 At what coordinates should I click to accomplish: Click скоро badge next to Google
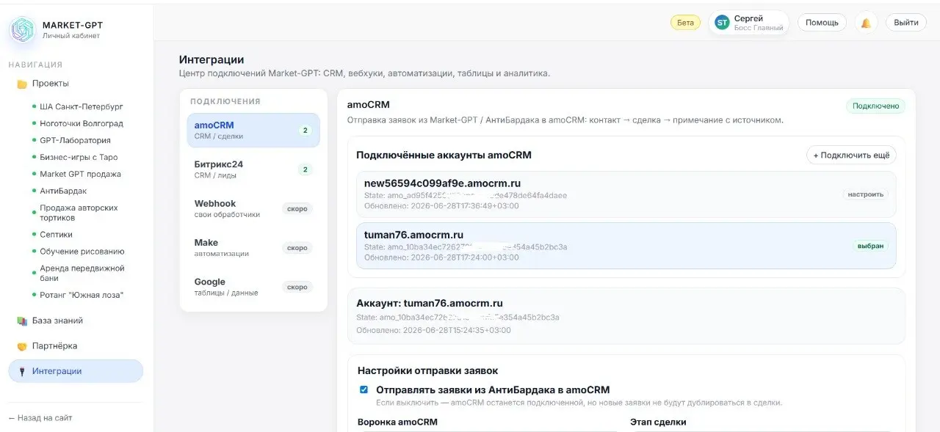point(297,287)
